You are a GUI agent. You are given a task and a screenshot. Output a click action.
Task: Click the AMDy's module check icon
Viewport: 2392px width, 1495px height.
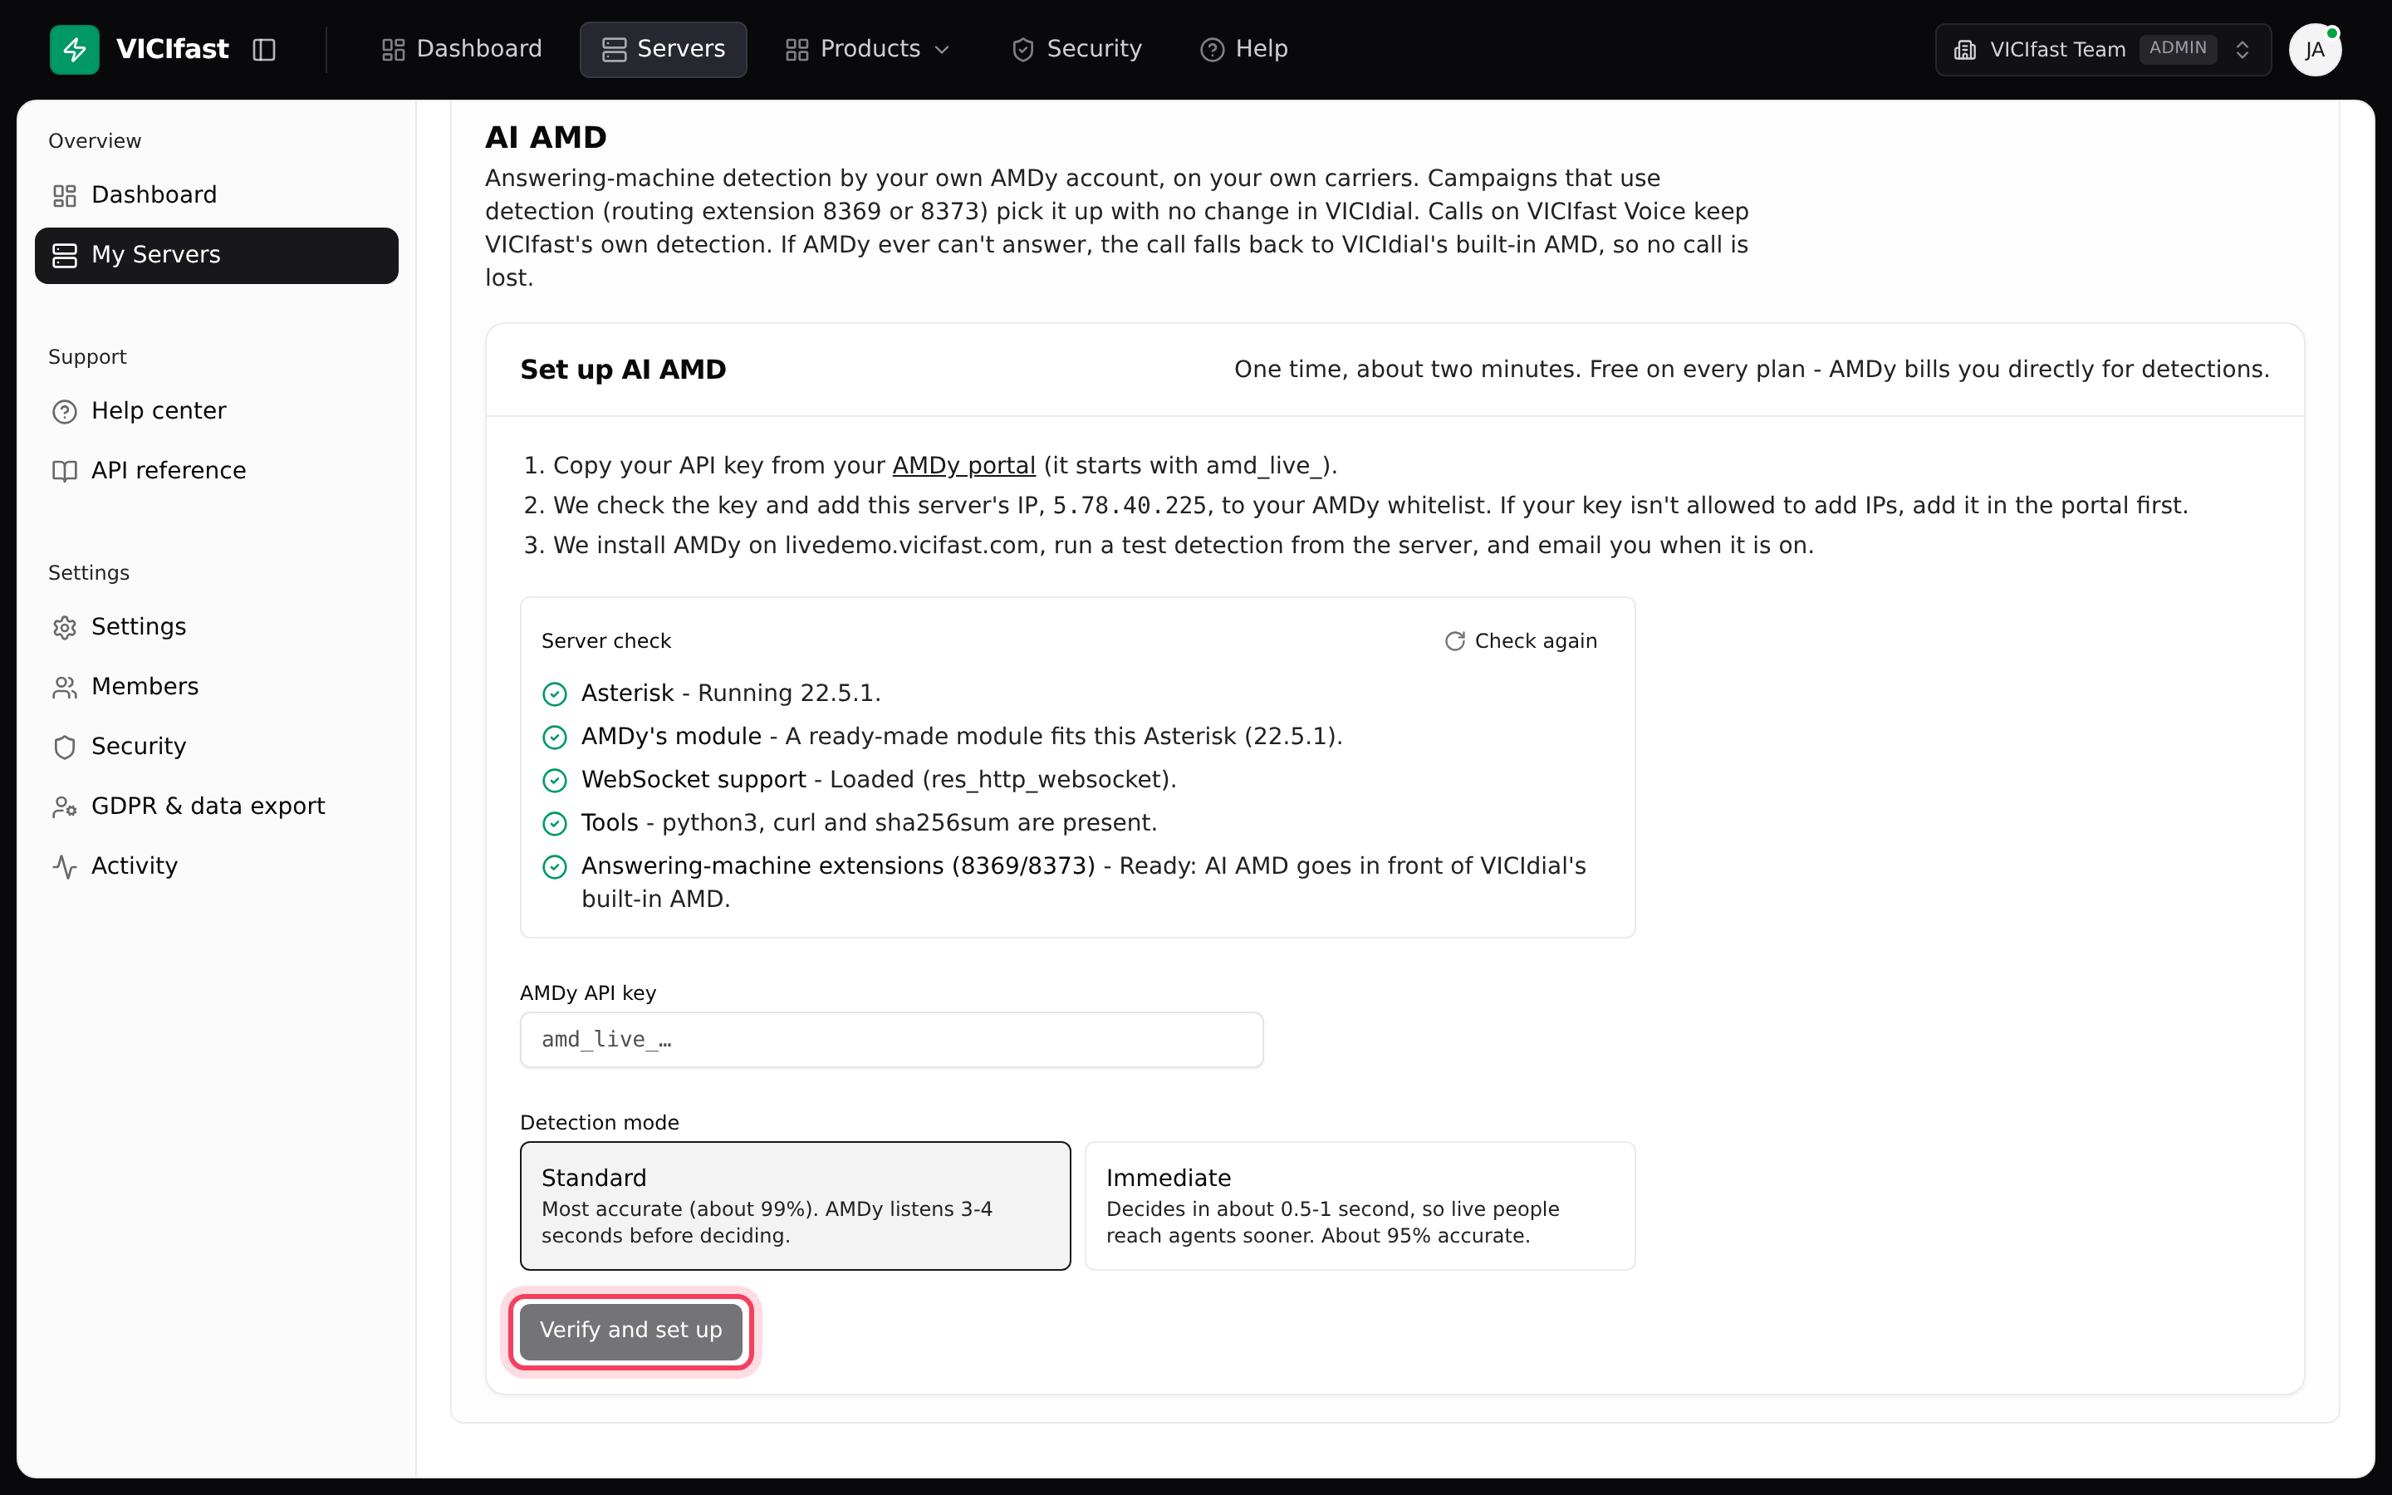555,738
